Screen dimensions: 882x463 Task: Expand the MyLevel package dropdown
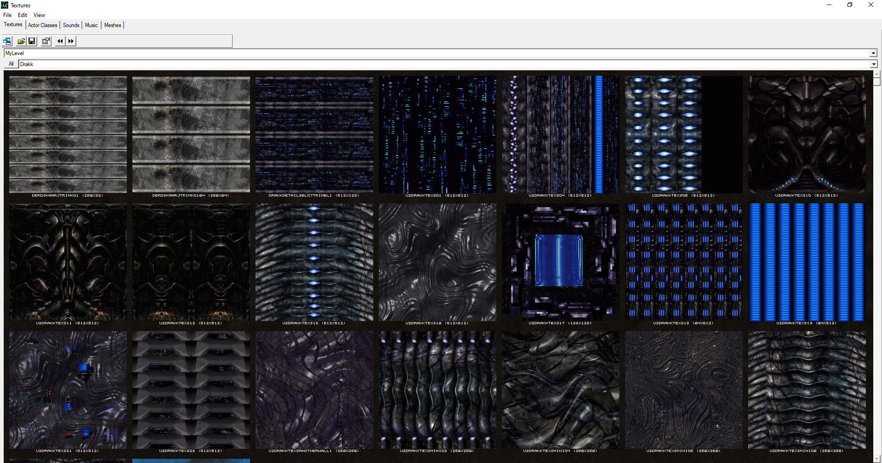(x=874, y=53)
